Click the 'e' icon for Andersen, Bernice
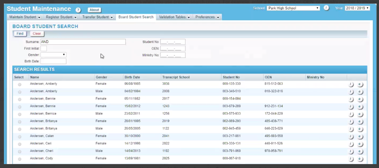Viewport: 379px width, 168px height. click(360, 114)
